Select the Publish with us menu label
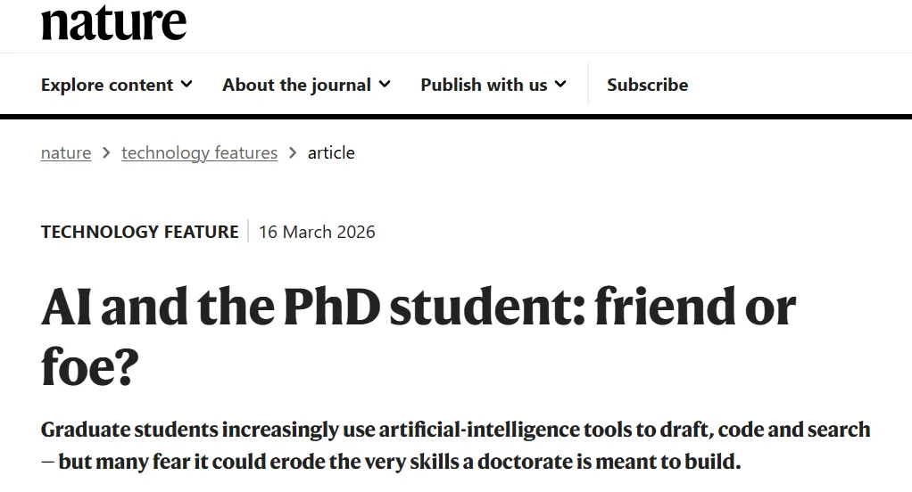Screen dimensions: 912x492 [x=484, y=85]
